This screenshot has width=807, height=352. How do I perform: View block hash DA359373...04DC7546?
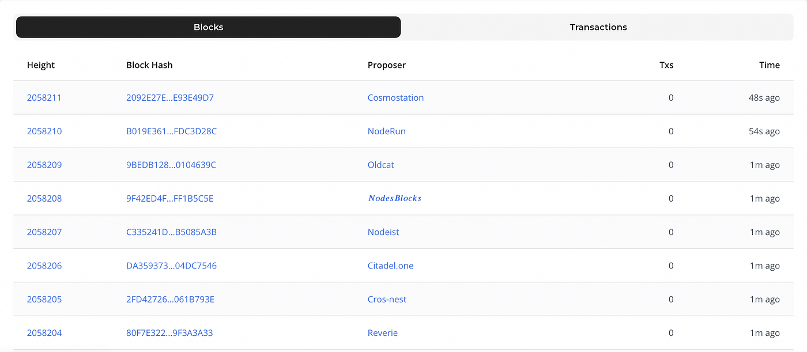(x=172, y=266)
